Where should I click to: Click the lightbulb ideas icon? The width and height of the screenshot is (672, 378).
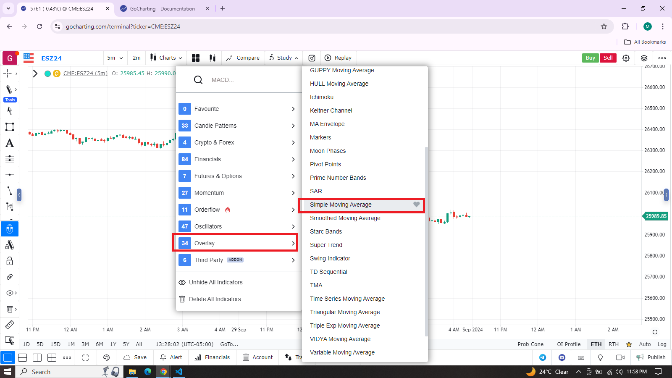pyautogui.click(x=600, y=357)
